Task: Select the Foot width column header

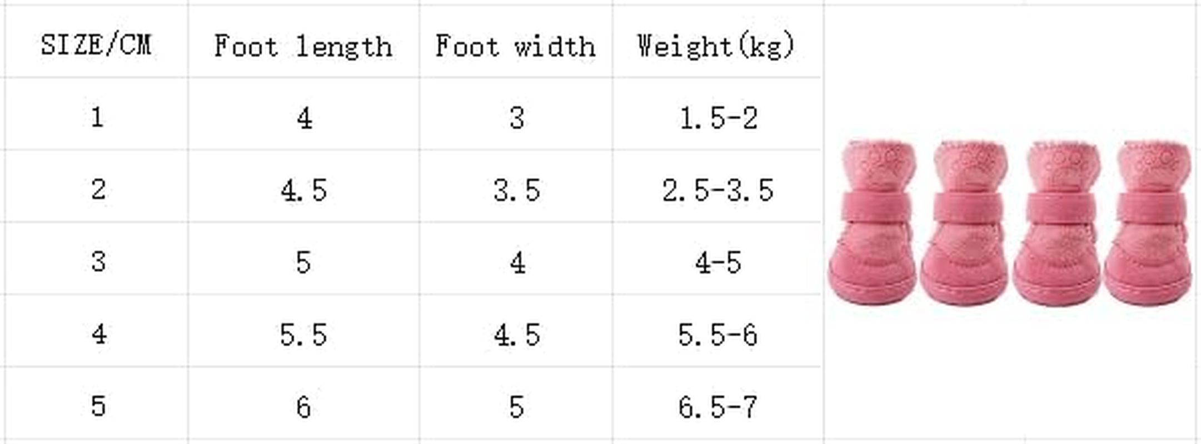Action: [515, 46]
